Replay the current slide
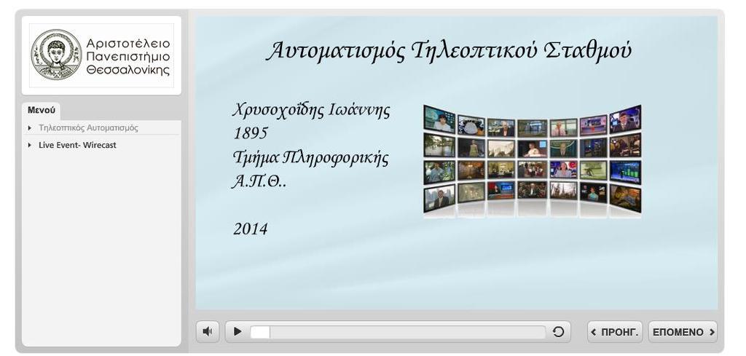746x356 pixels. [x=558, y=332]
